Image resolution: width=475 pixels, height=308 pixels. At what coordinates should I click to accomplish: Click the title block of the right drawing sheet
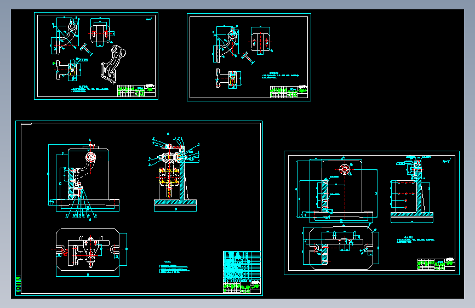click(436, 264)
